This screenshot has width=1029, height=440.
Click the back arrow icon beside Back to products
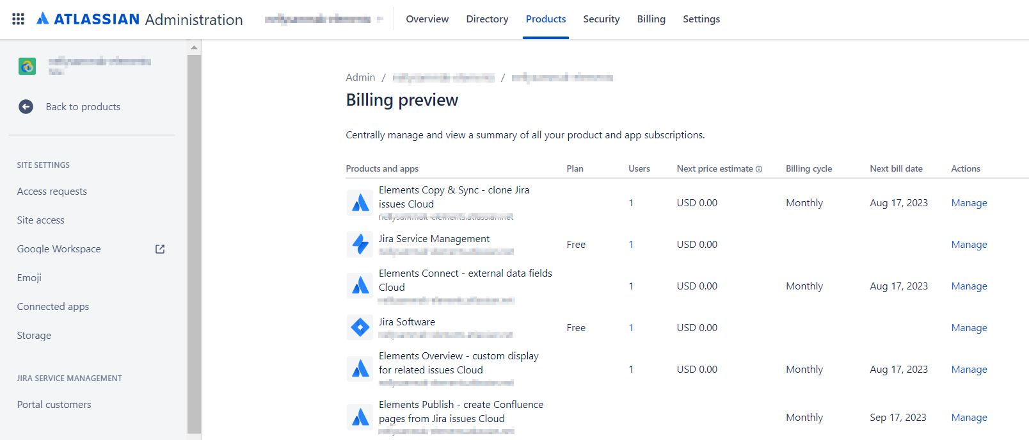[26, 107]
